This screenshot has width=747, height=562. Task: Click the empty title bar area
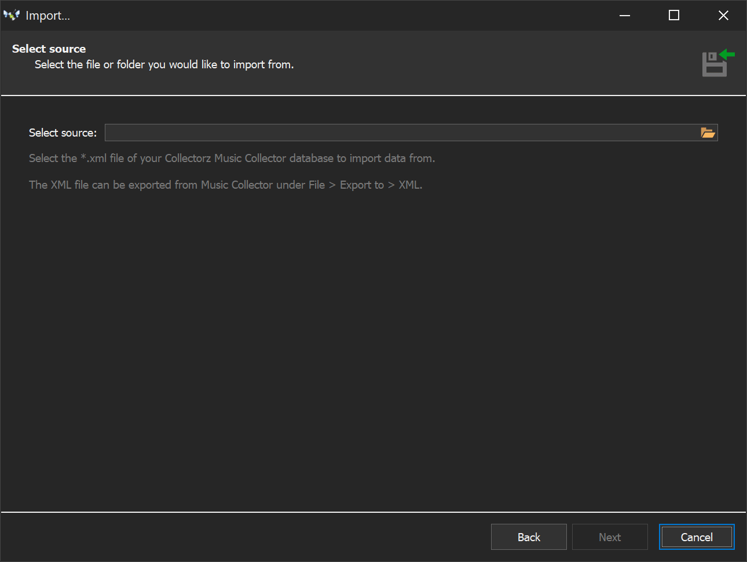pos(347,16)
